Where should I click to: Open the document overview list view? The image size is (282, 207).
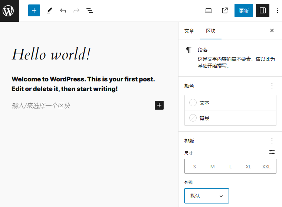point(90,10)
